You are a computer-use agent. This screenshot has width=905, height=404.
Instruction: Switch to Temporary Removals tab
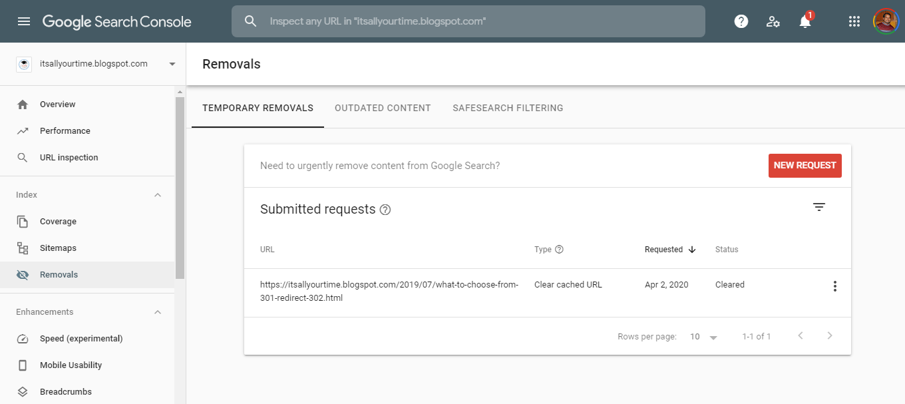pos(258,108)
